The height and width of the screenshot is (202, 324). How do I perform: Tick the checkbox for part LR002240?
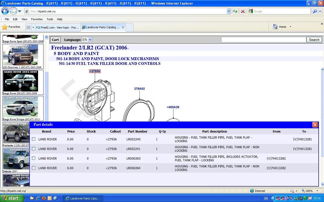pyautogui.click(x=33, y=139)
